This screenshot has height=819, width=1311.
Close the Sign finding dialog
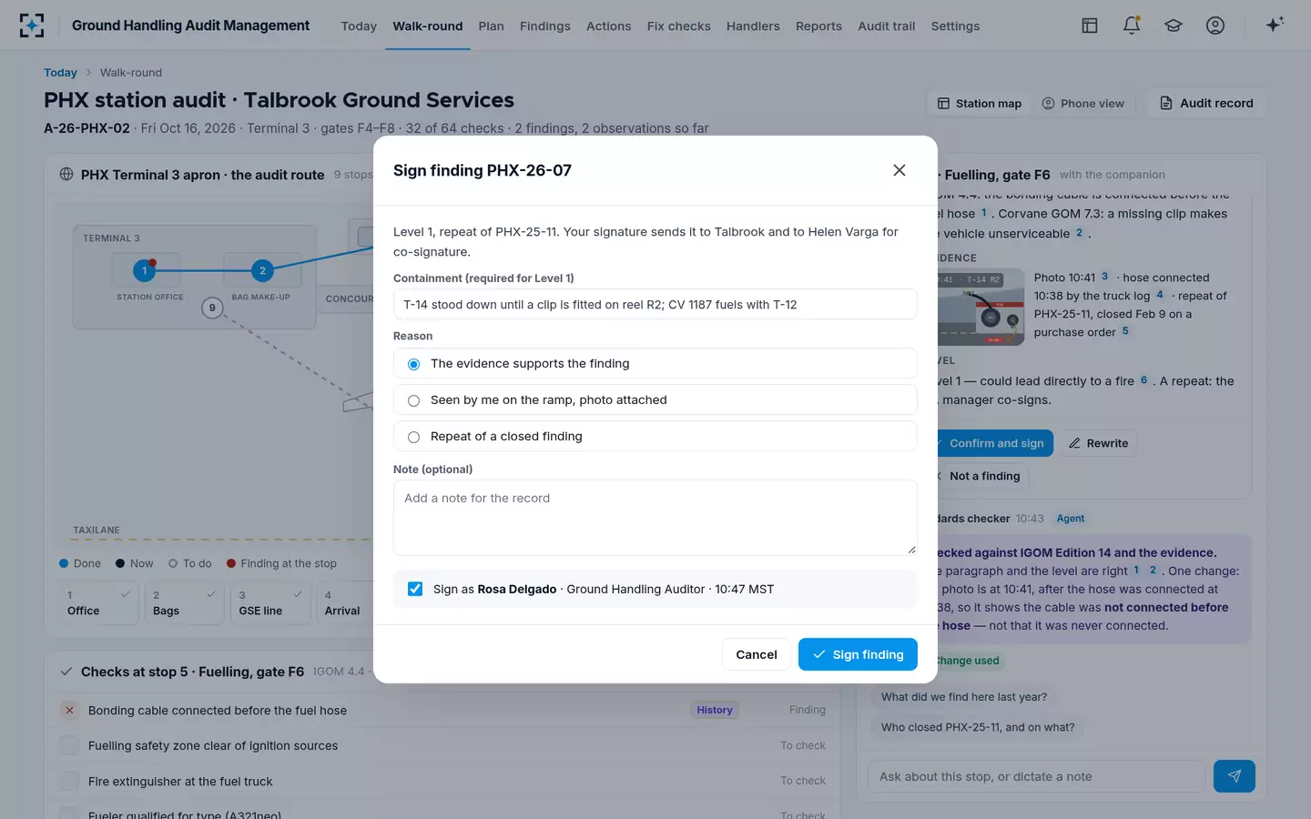click(x=899, y=170)
